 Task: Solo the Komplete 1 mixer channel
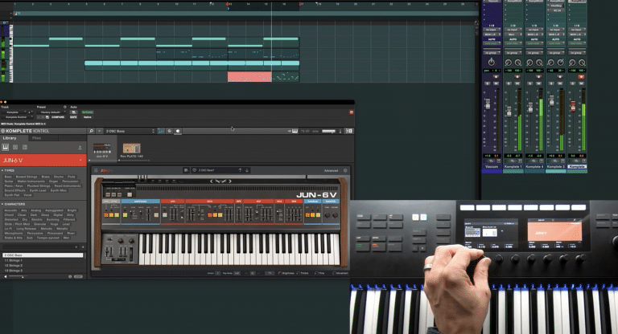pos(509,83)
